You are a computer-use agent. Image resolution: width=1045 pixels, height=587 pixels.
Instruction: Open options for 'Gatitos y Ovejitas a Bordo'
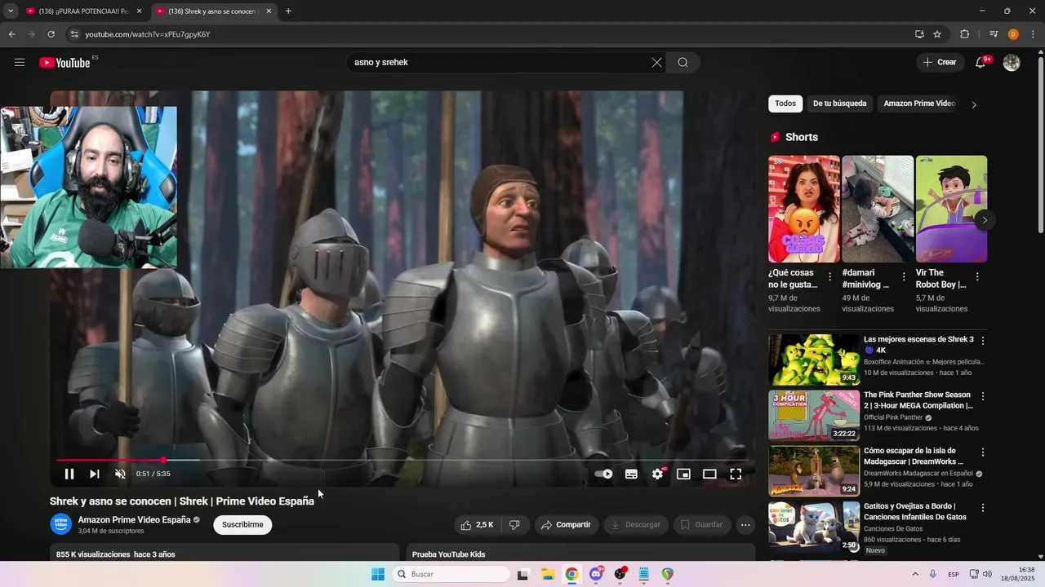983,507
